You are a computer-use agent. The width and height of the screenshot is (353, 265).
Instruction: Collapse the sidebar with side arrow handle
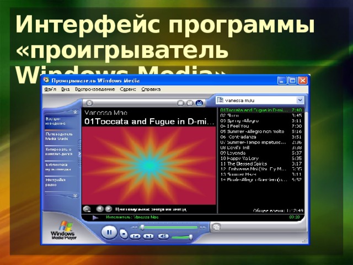pyautogui.click(x=79, y=153)
